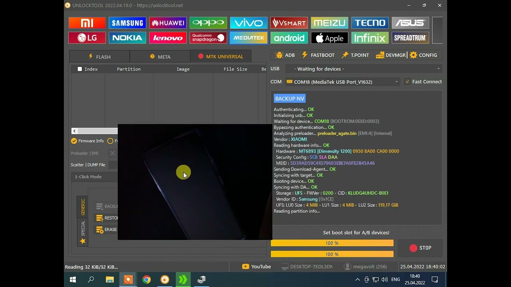The width and height of the screenshot is (511, 287).
Task: Select the OPPO brand tile
Action: [208, 23]
